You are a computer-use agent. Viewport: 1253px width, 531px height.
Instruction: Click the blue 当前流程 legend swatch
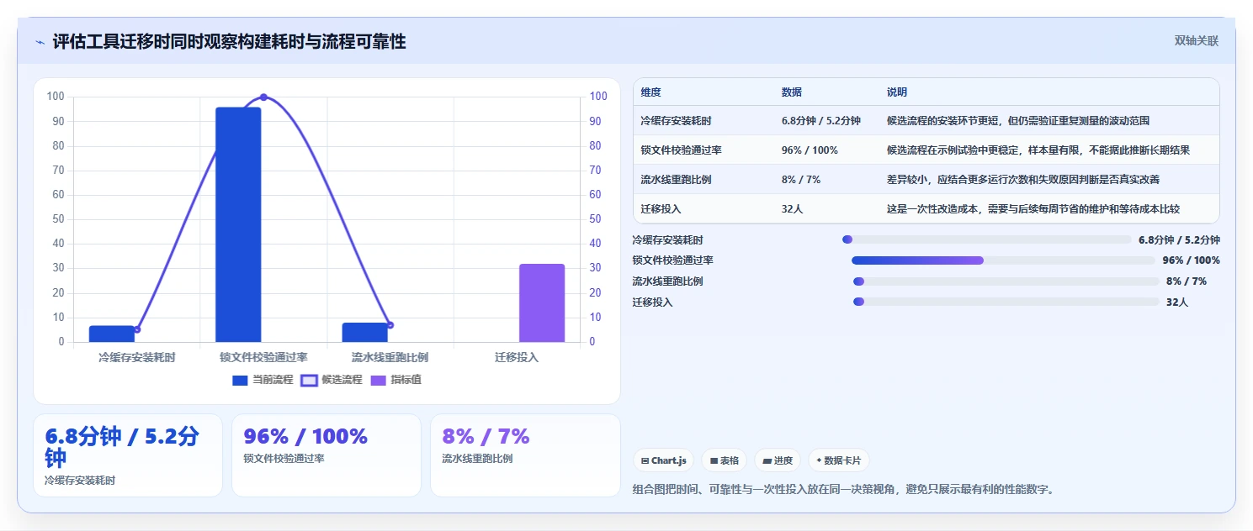[240, 380]
